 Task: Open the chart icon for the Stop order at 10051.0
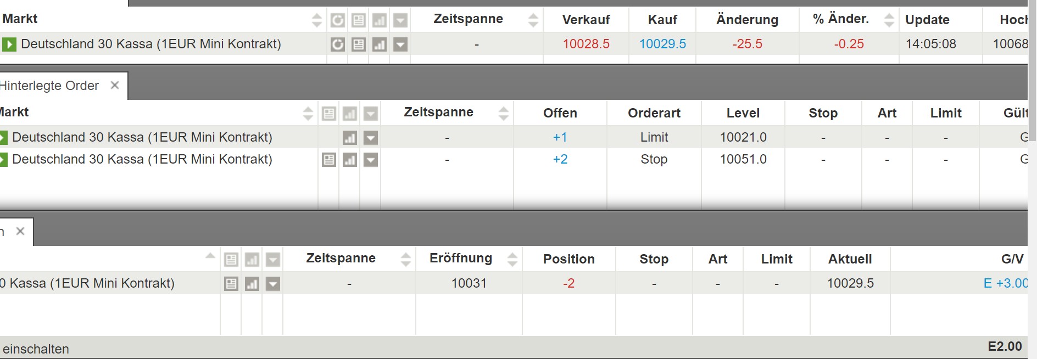pos(350,160)
